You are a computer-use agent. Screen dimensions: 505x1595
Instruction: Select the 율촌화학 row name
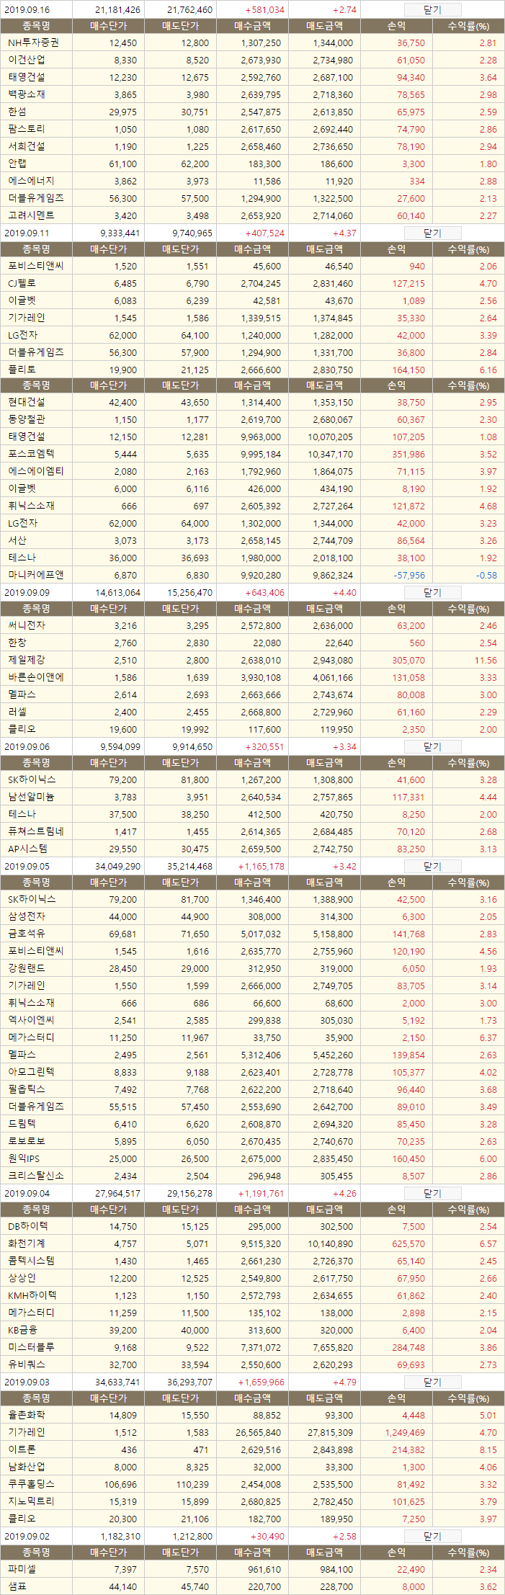[x=27, y=1415]
